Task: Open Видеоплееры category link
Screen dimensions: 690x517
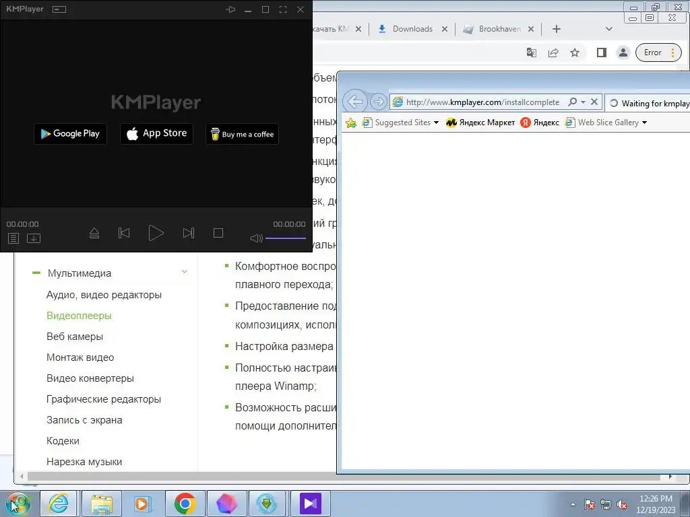Action: click(80, 316)
